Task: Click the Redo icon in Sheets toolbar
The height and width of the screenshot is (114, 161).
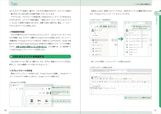Action: pos(98,82)
